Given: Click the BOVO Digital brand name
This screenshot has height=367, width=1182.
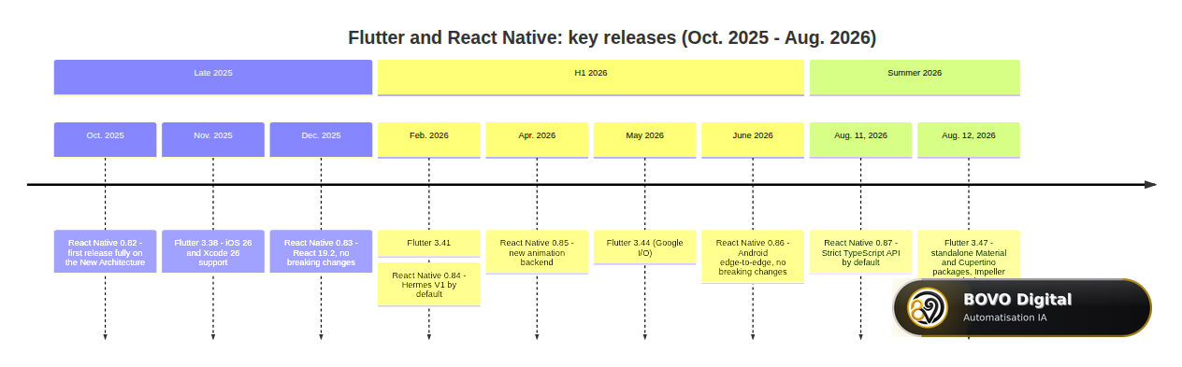Looking at the screenshot, I should (x=1017, y=300).
